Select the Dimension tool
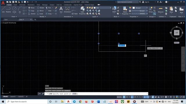This screenshot has height=104, width=186. [x=67, y=10]
